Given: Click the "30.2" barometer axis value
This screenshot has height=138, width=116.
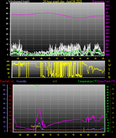Looking at the screenshot, I should [x=108, y=5].
